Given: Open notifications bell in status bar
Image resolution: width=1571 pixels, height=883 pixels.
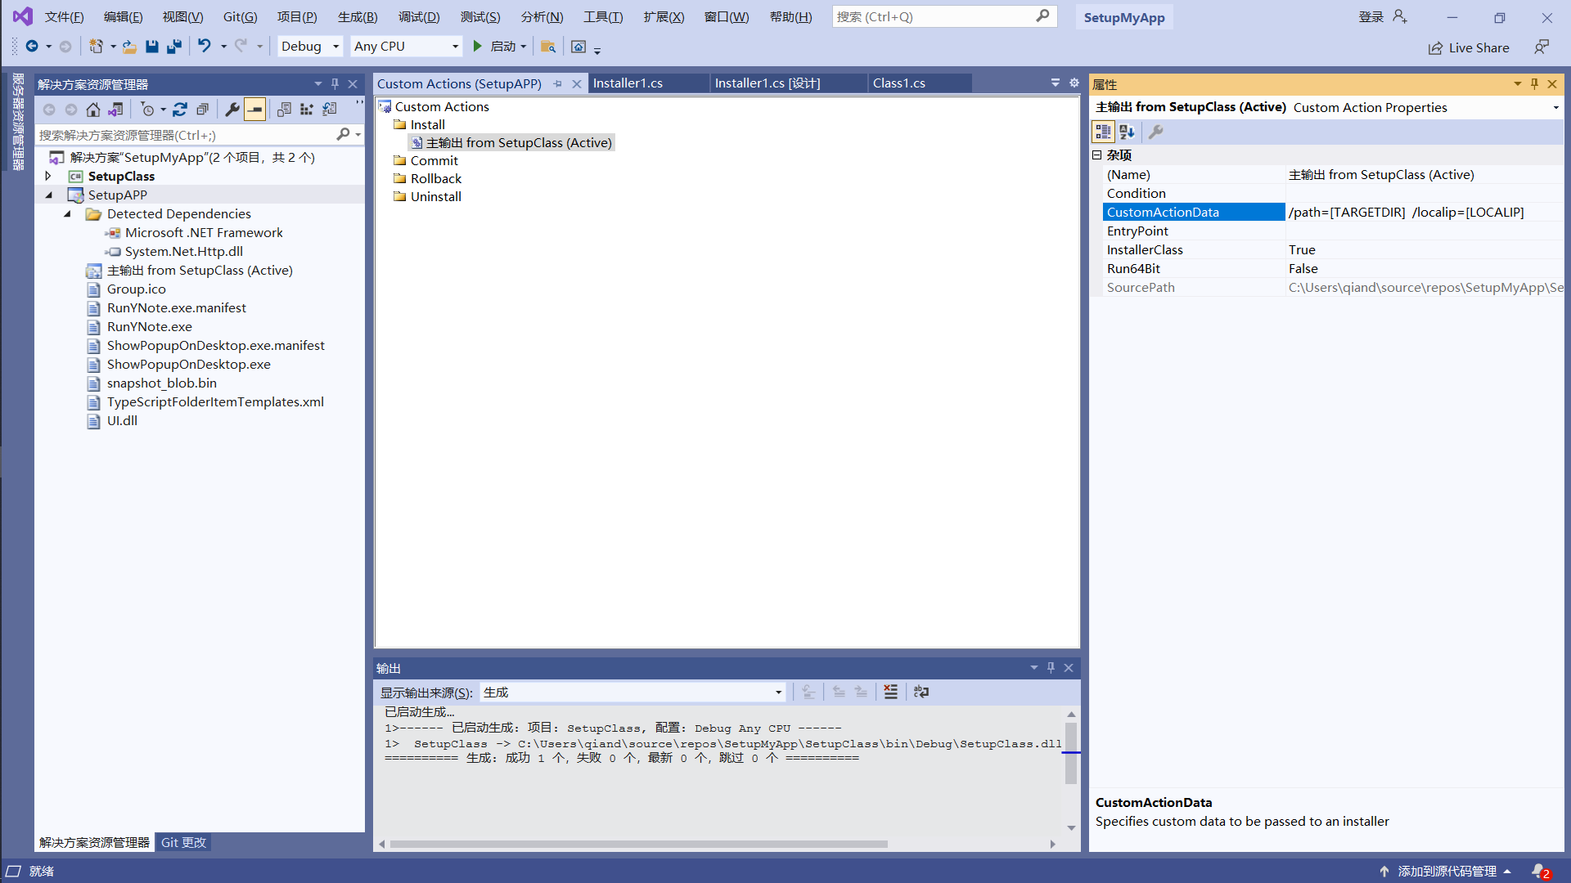Looking at the screenshot, I should tap(1539, 871).
